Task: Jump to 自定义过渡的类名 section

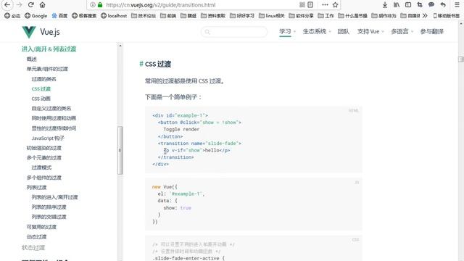Action: 51,108
